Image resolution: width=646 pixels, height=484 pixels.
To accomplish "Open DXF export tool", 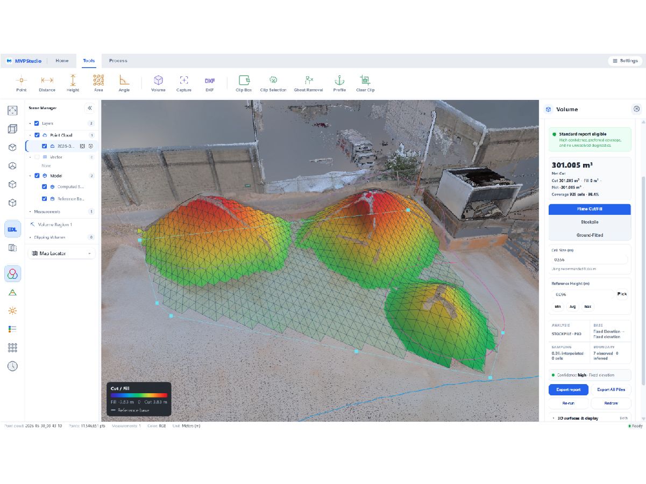I will click(210, 83).
